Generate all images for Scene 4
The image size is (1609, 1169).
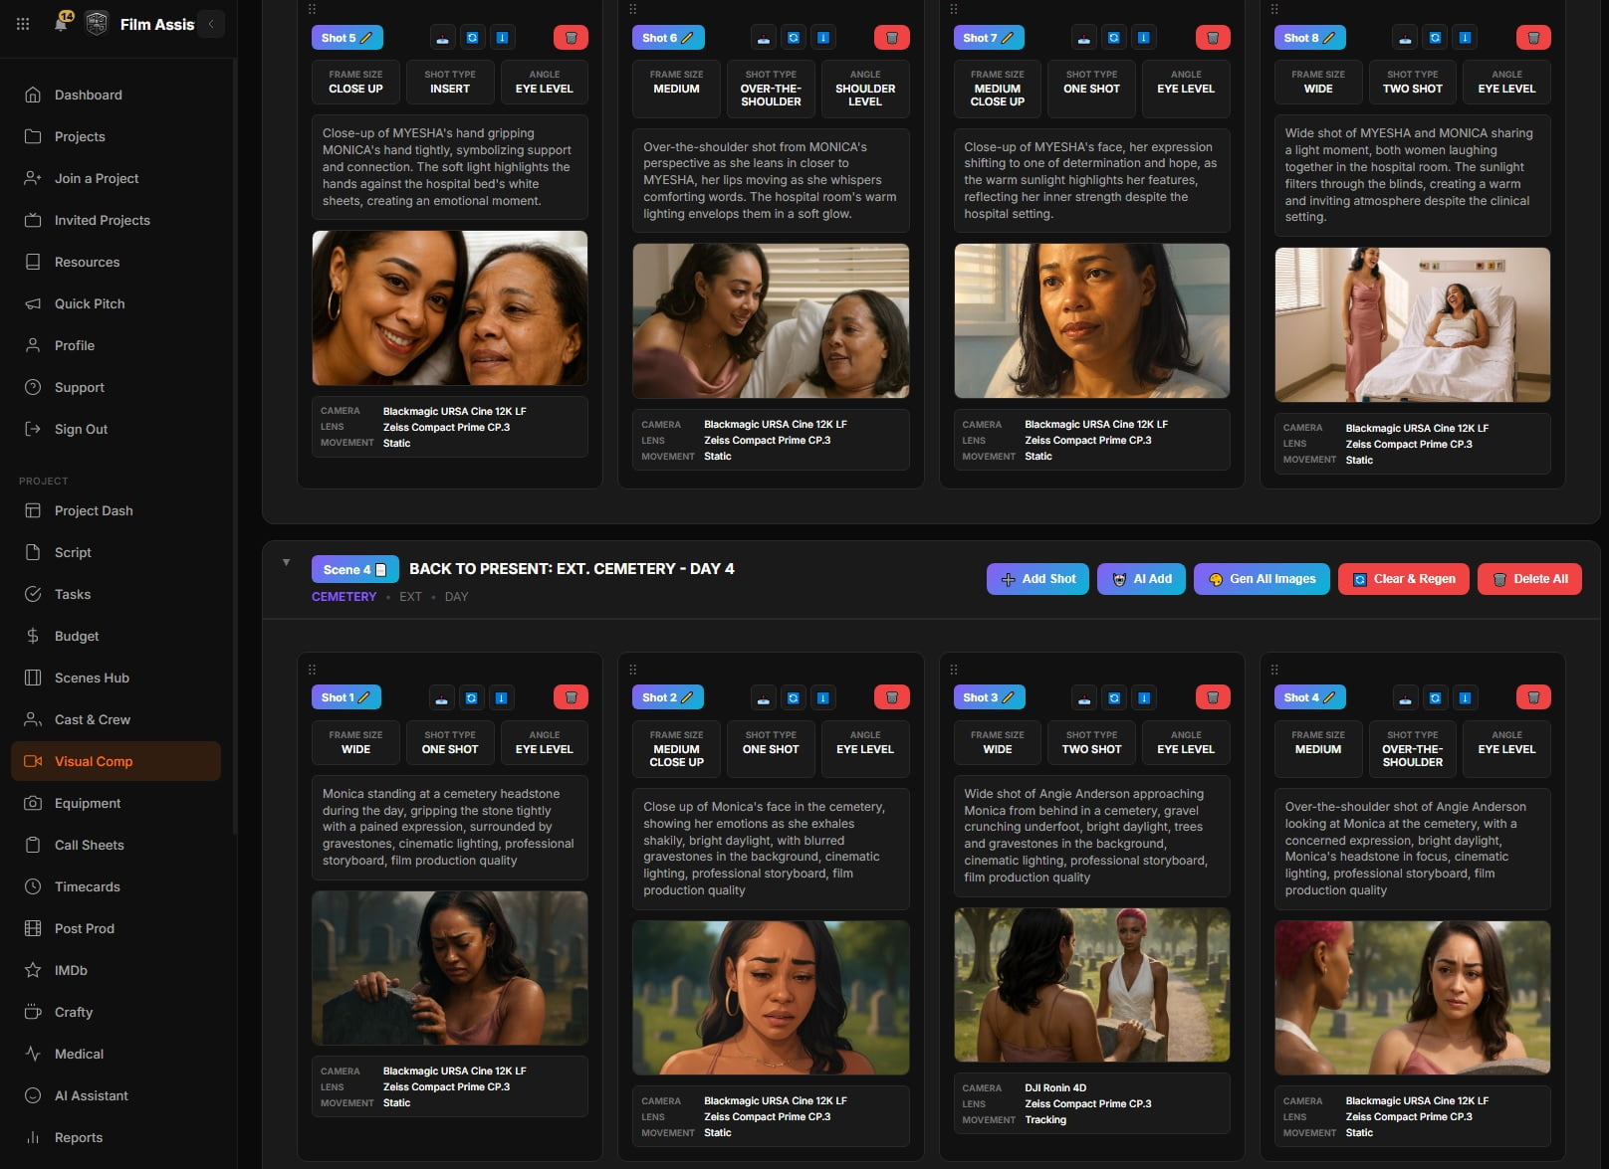[x=1262, y=579]
